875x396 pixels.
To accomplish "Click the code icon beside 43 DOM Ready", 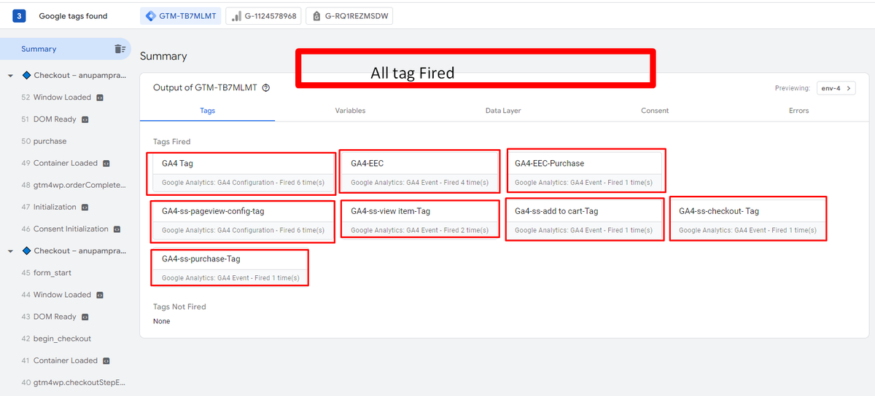I will coord(85,317).
